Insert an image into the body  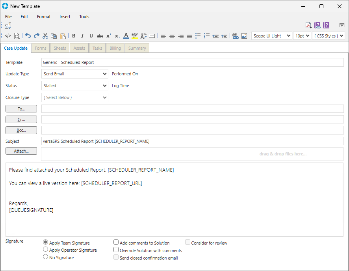pos(244,36)
